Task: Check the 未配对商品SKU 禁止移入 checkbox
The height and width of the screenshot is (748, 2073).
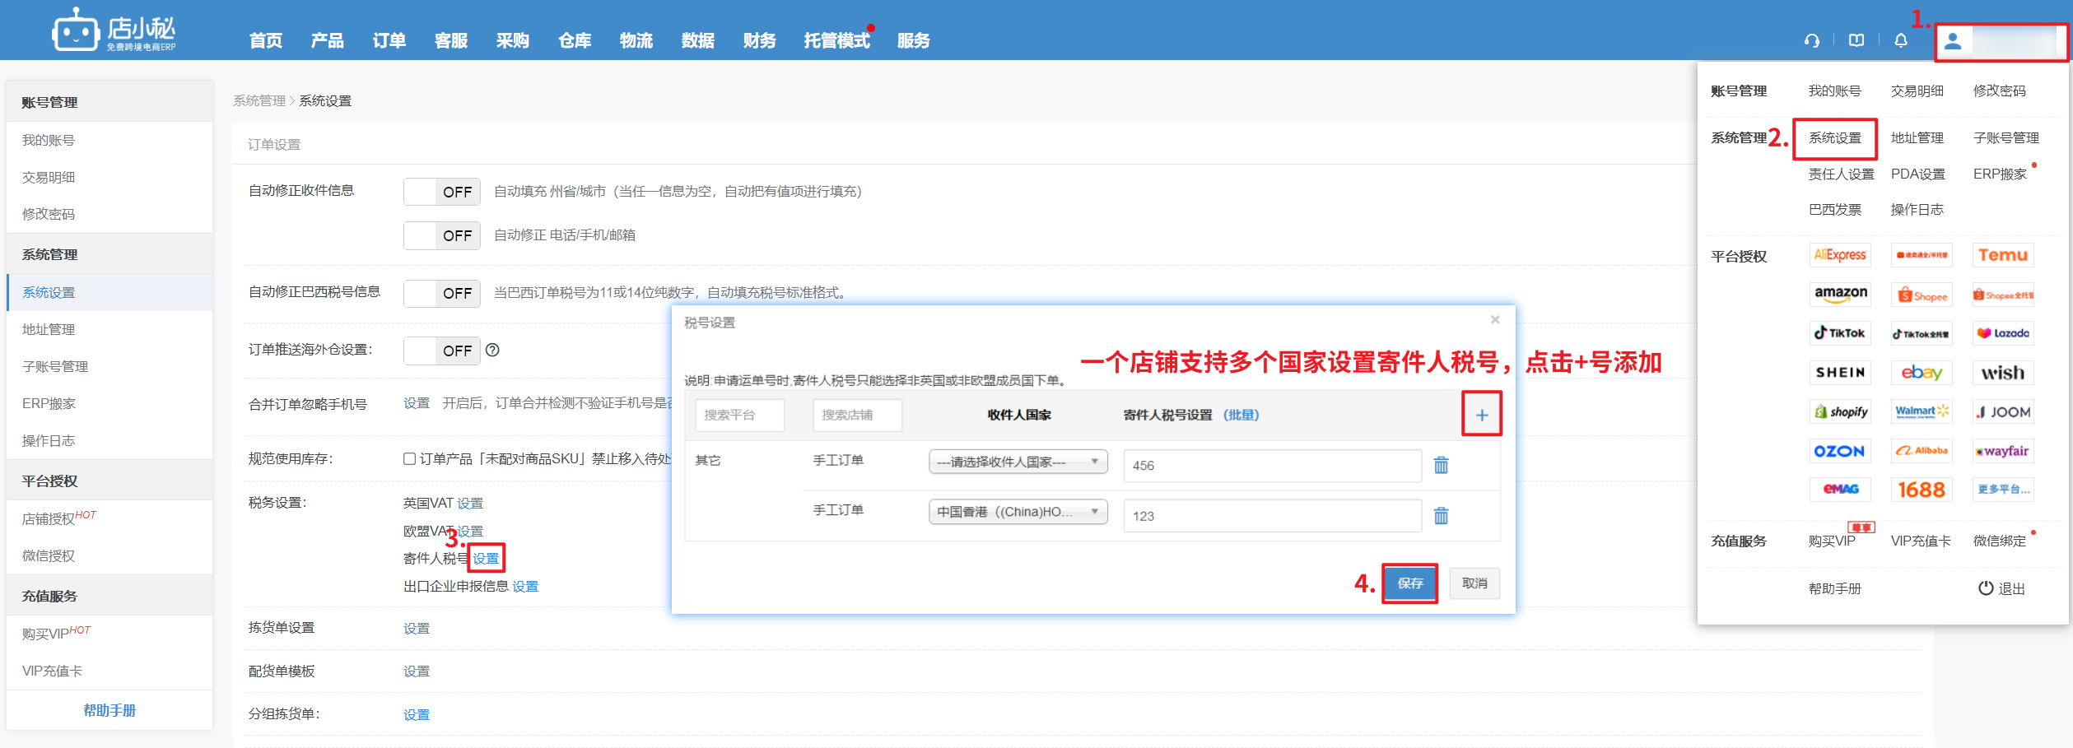Action: [x=409, y=459]
